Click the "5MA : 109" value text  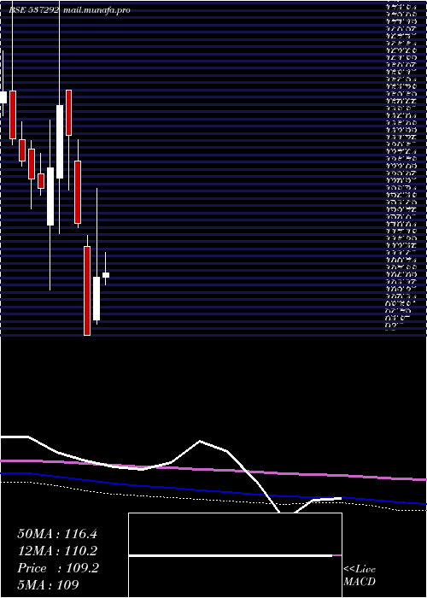point(48,585)
